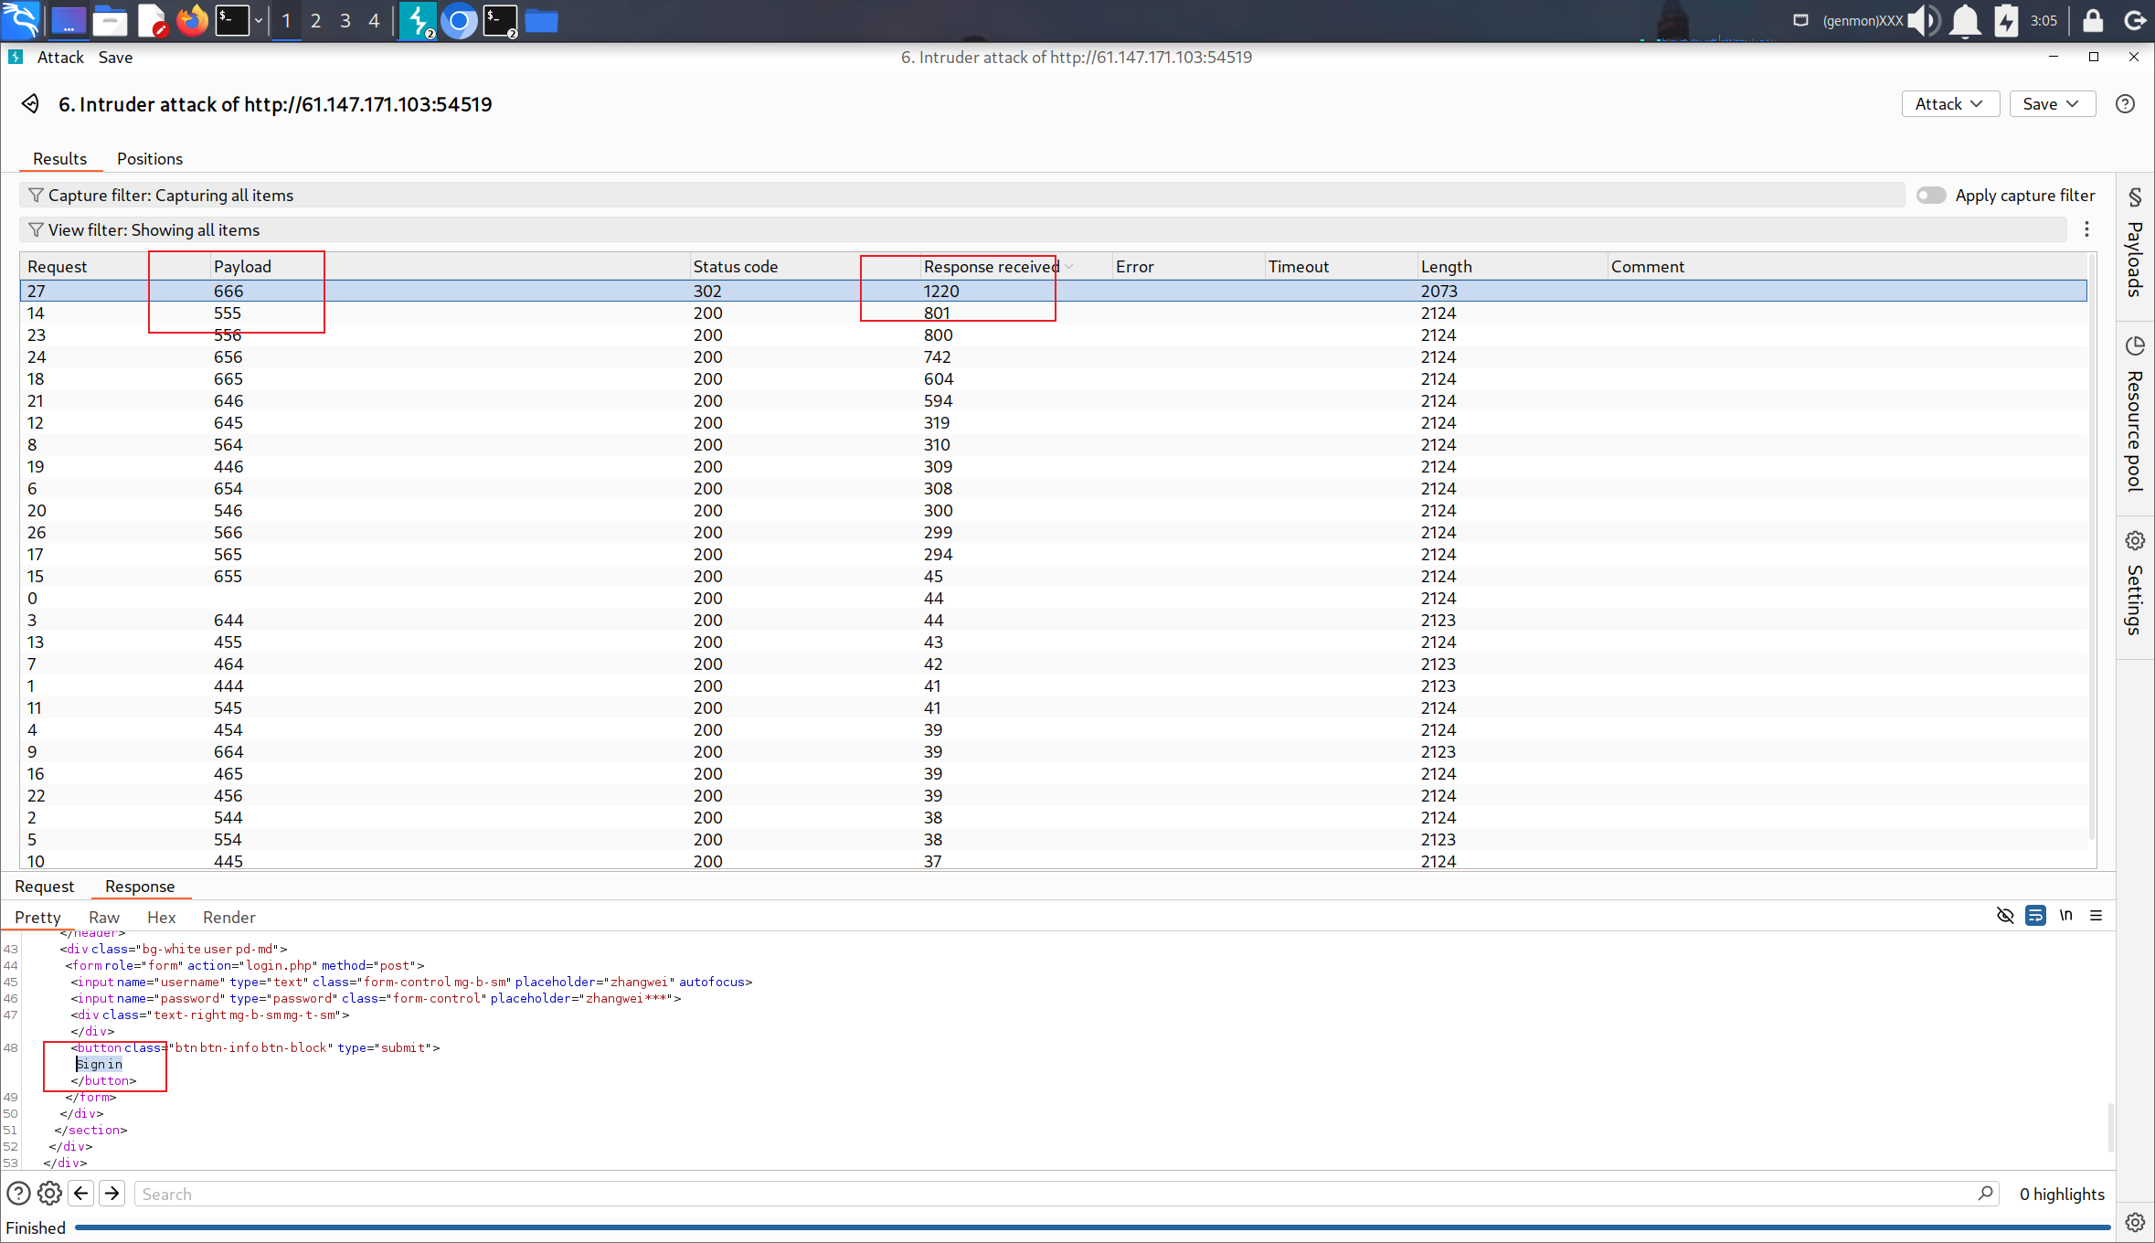This screenshot has height=1243, width=2155.
Task: Expand the Save dropdown button
Action: pyautogui.click(x=2051, y=103)
